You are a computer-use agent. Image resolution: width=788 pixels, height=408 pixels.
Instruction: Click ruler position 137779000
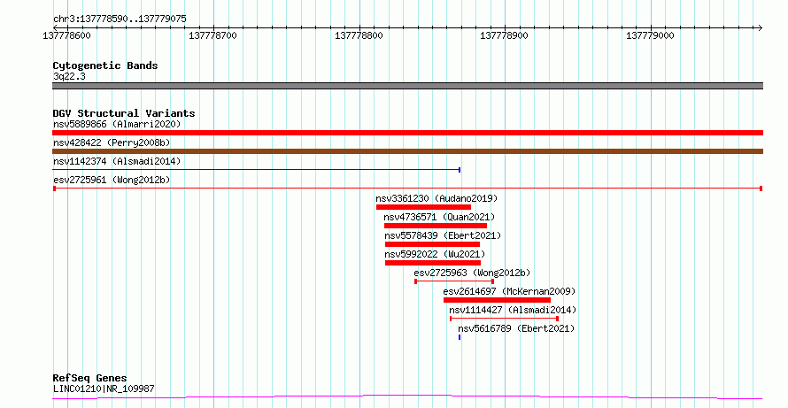650,35
